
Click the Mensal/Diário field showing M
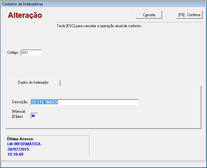click(34, 116)
